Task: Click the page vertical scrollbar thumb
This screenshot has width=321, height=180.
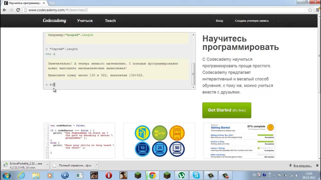Action: 319,55
